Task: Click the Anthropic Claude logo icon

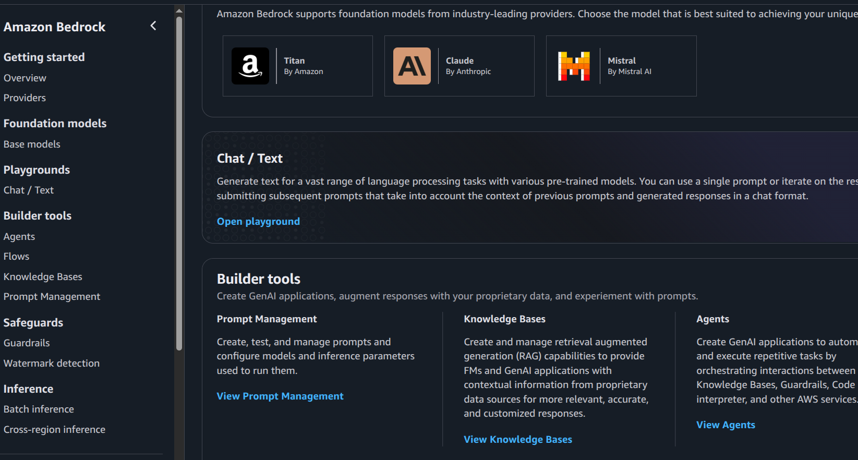Action: tap(412, 66)
